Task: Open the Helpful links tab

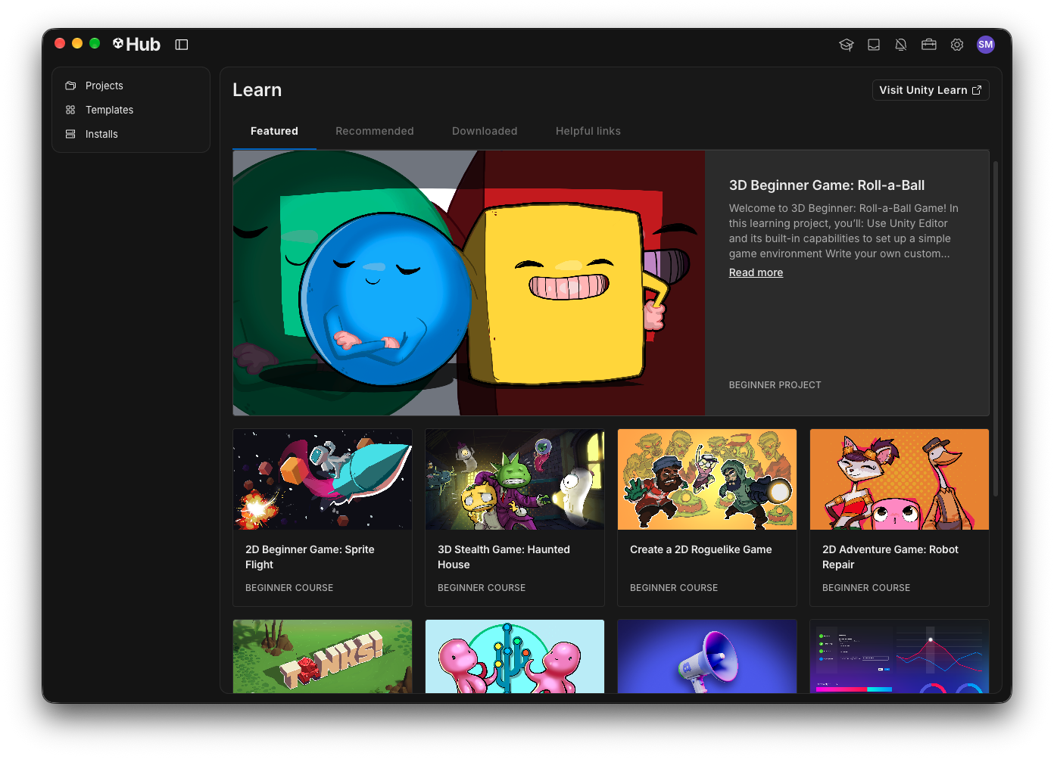Action: click(x=588, y=131)
